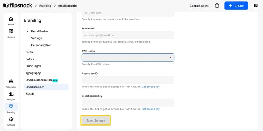Click the gift box icon

(x=217, y=6)
